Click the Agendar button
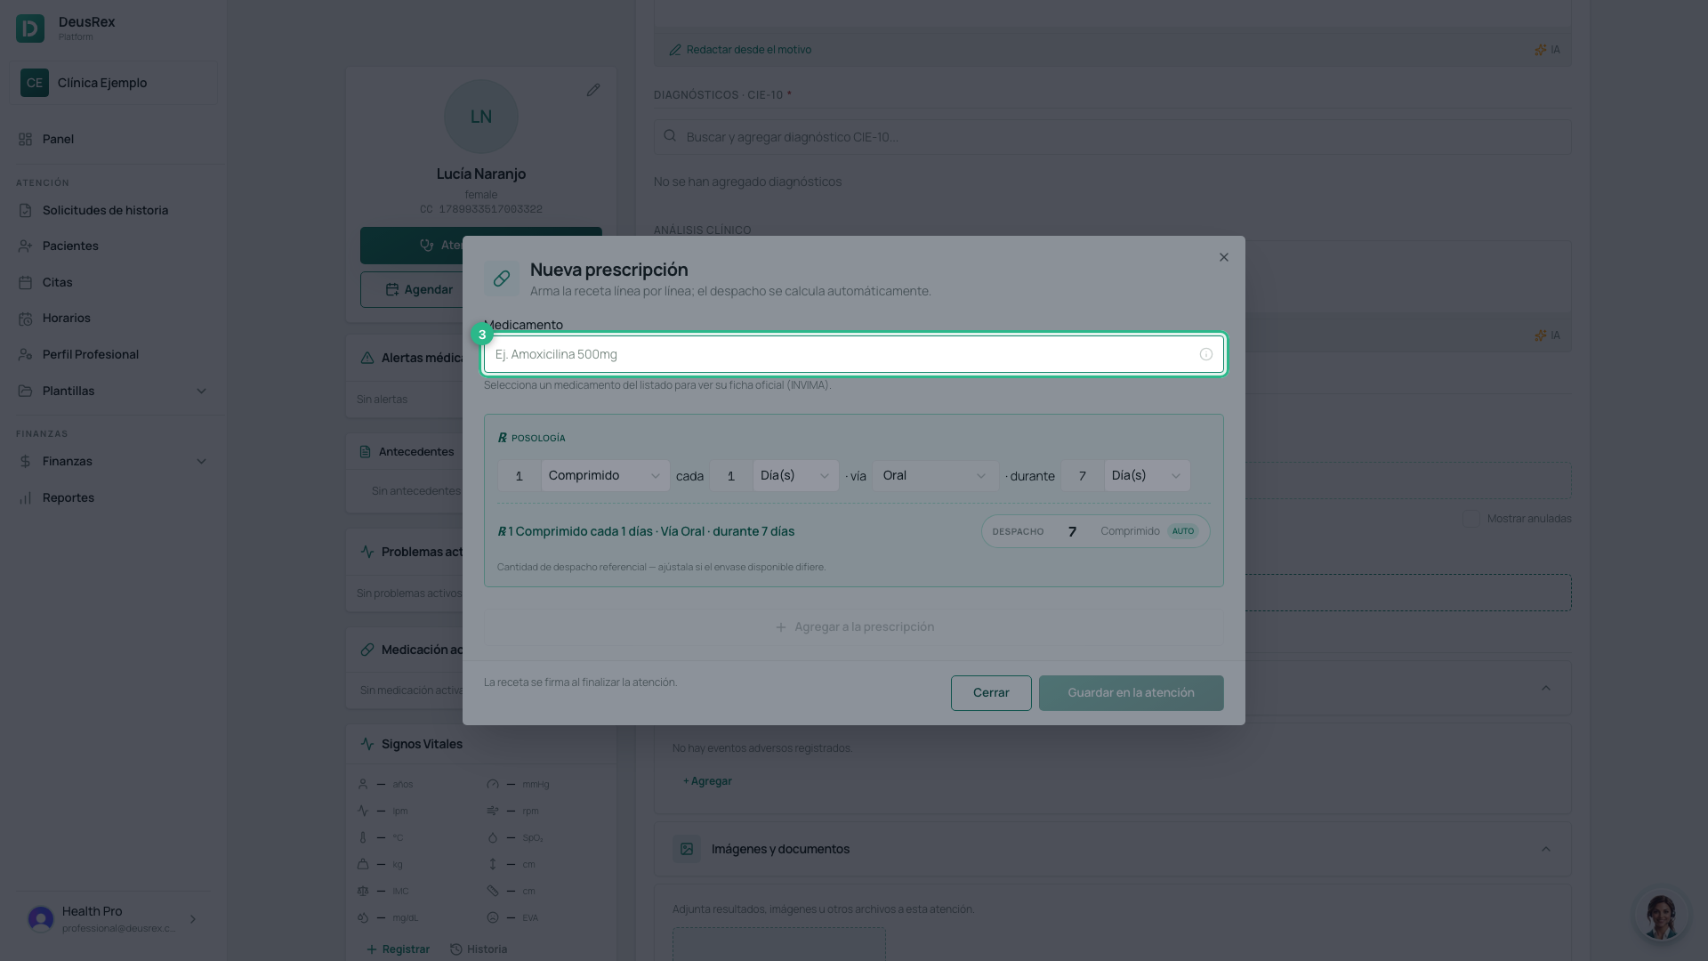The image size is (1708, 961). (419, 290)
